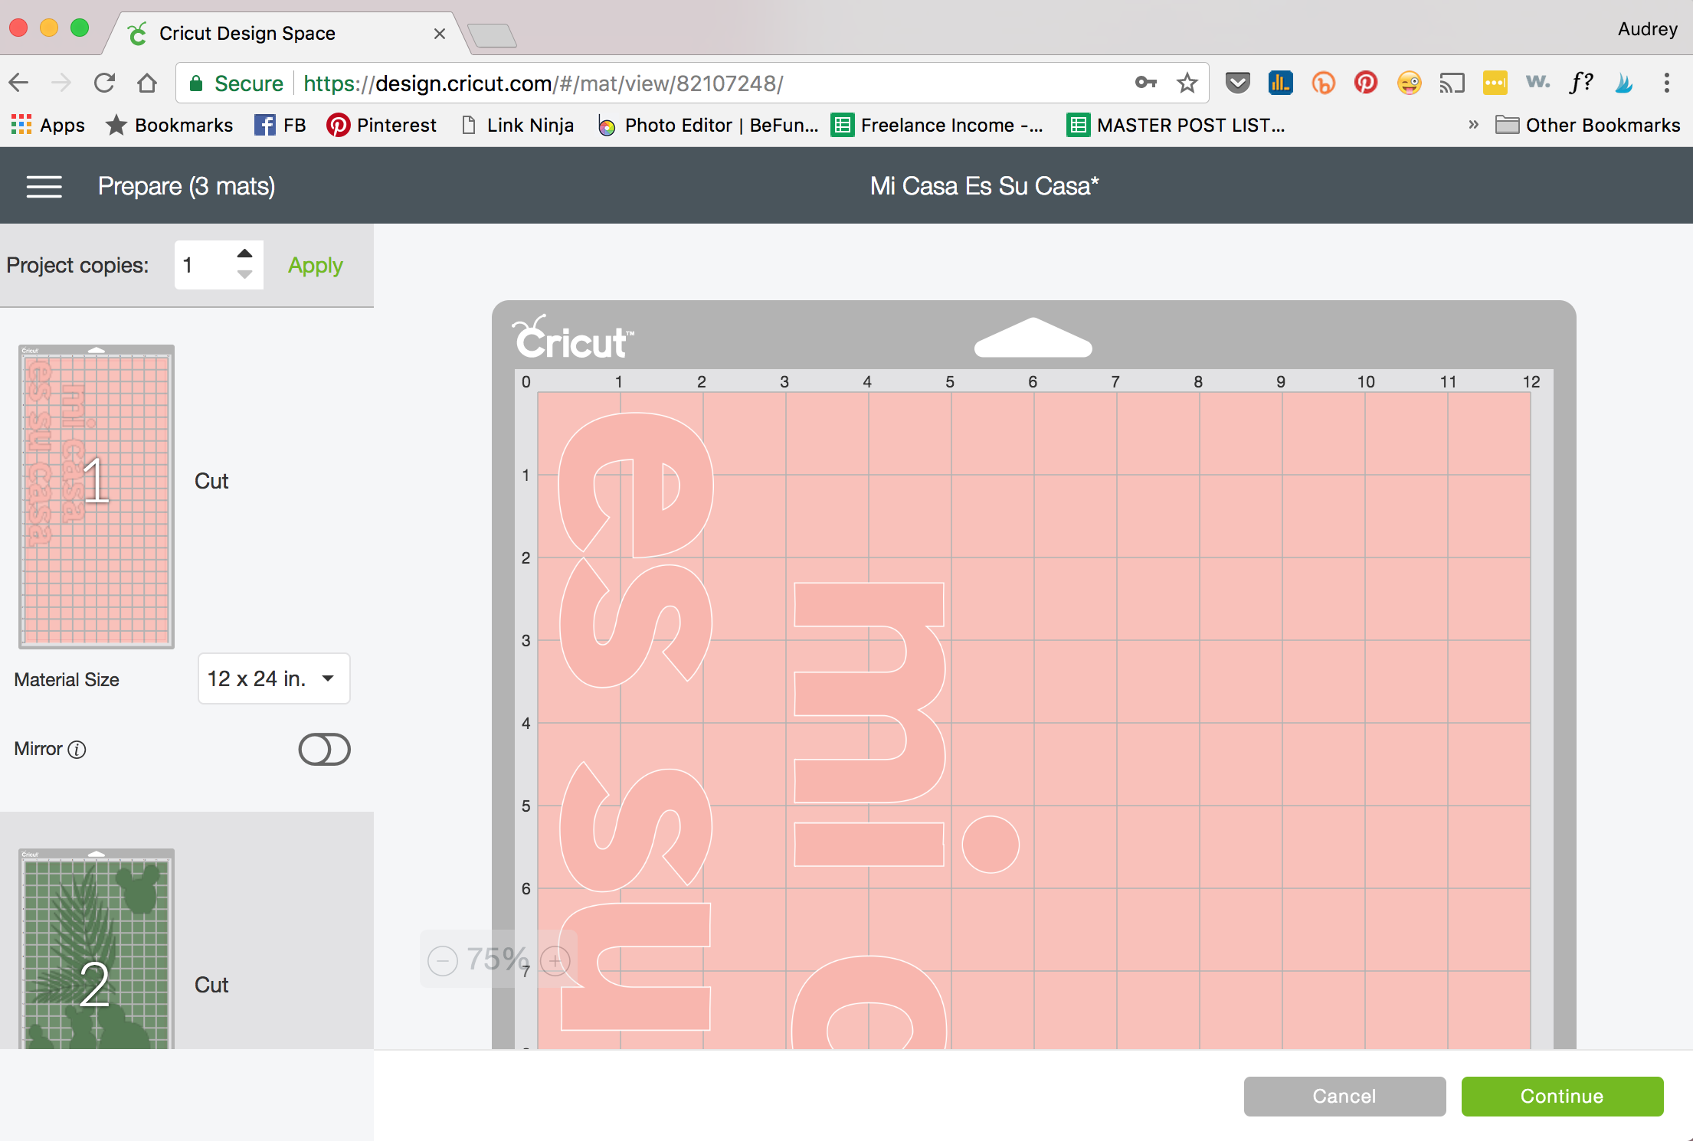This screenshot has width=1693, height=1141.
Task: Open the blue chart extension icon
Action: tap(1280, 83)
